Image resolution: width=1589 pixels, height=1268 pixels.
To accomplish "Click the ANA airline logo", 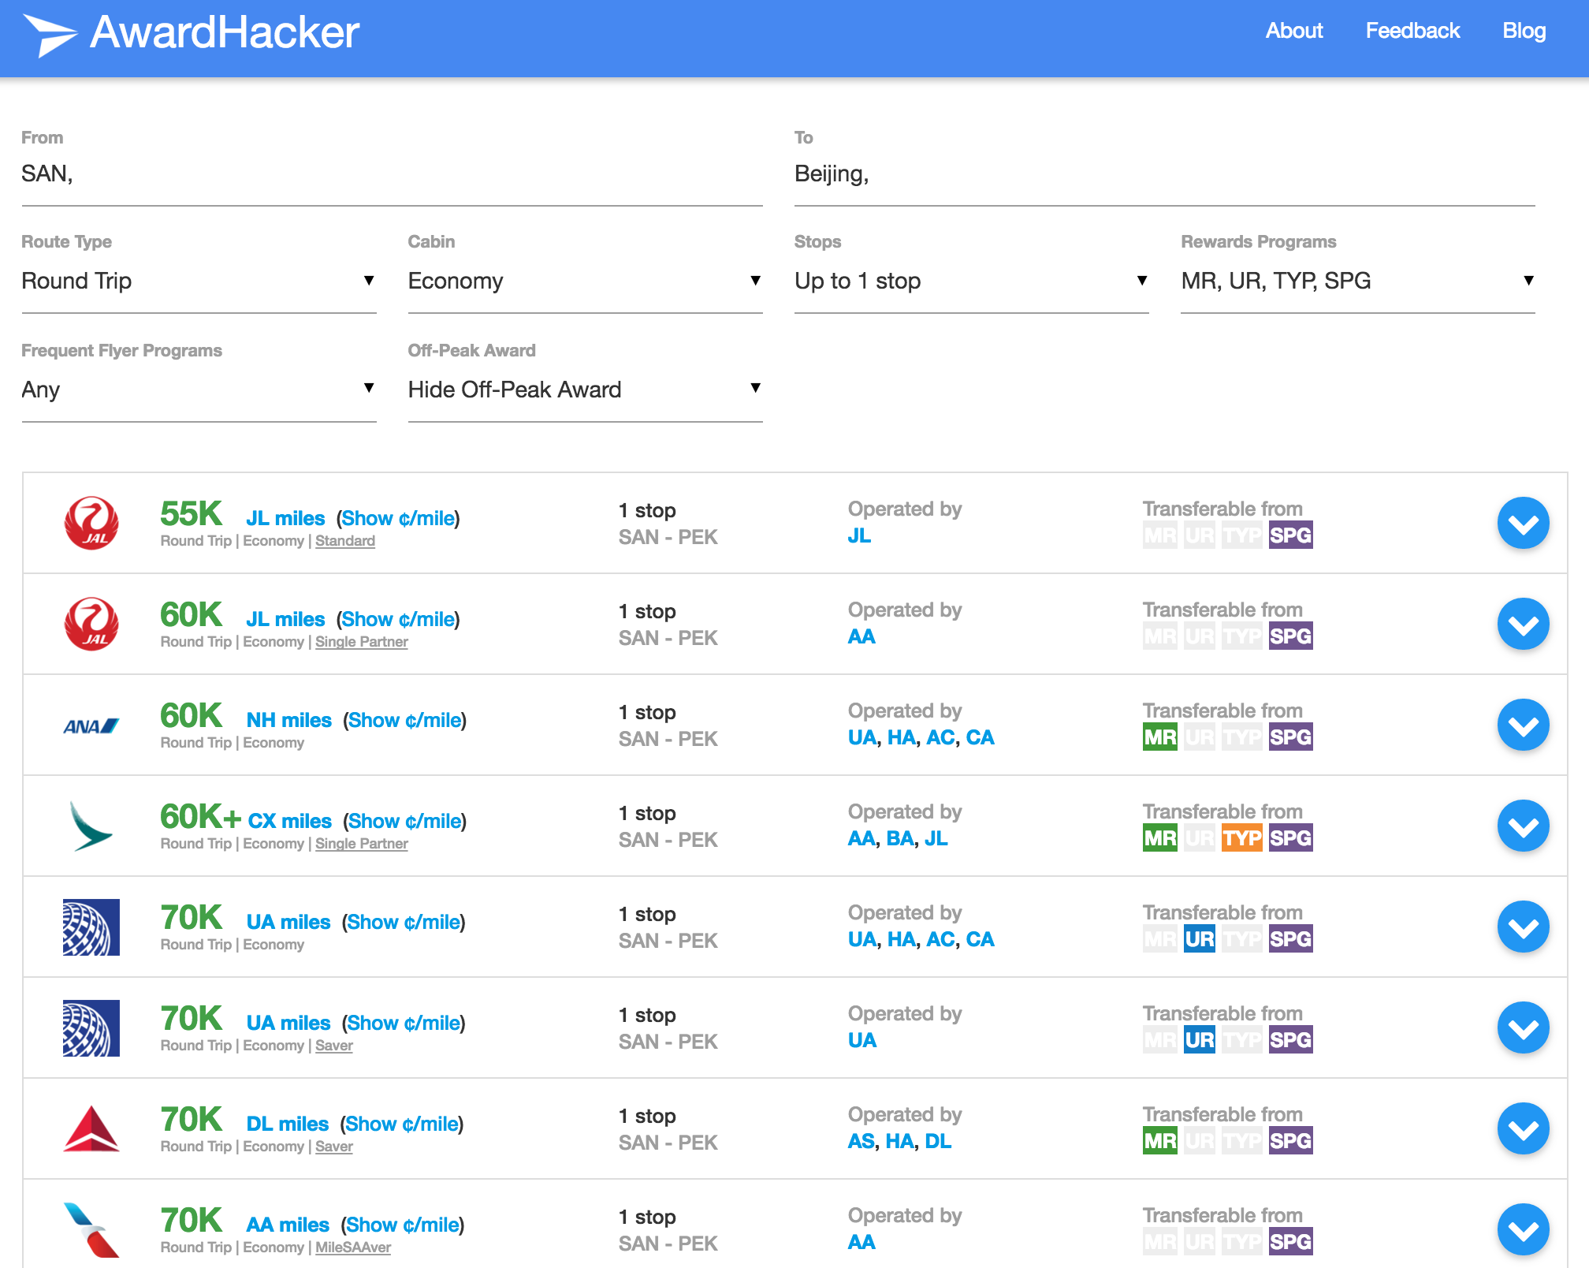I will pos(91,725).
